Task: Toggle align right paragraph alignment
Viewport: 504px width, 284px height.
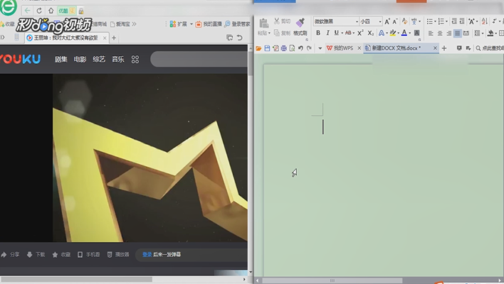Action: [x=448, y=33]
